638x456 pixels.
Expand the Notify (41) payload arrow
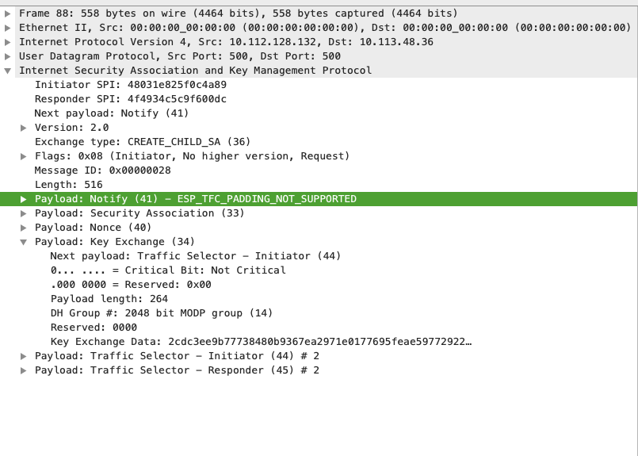24,199
